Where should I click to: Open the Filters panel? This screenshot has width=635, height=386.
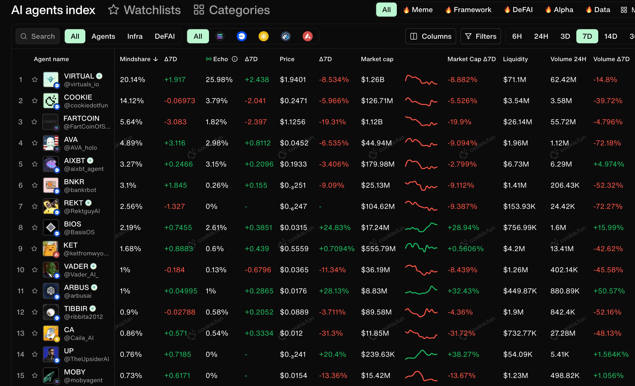point(480,36)
